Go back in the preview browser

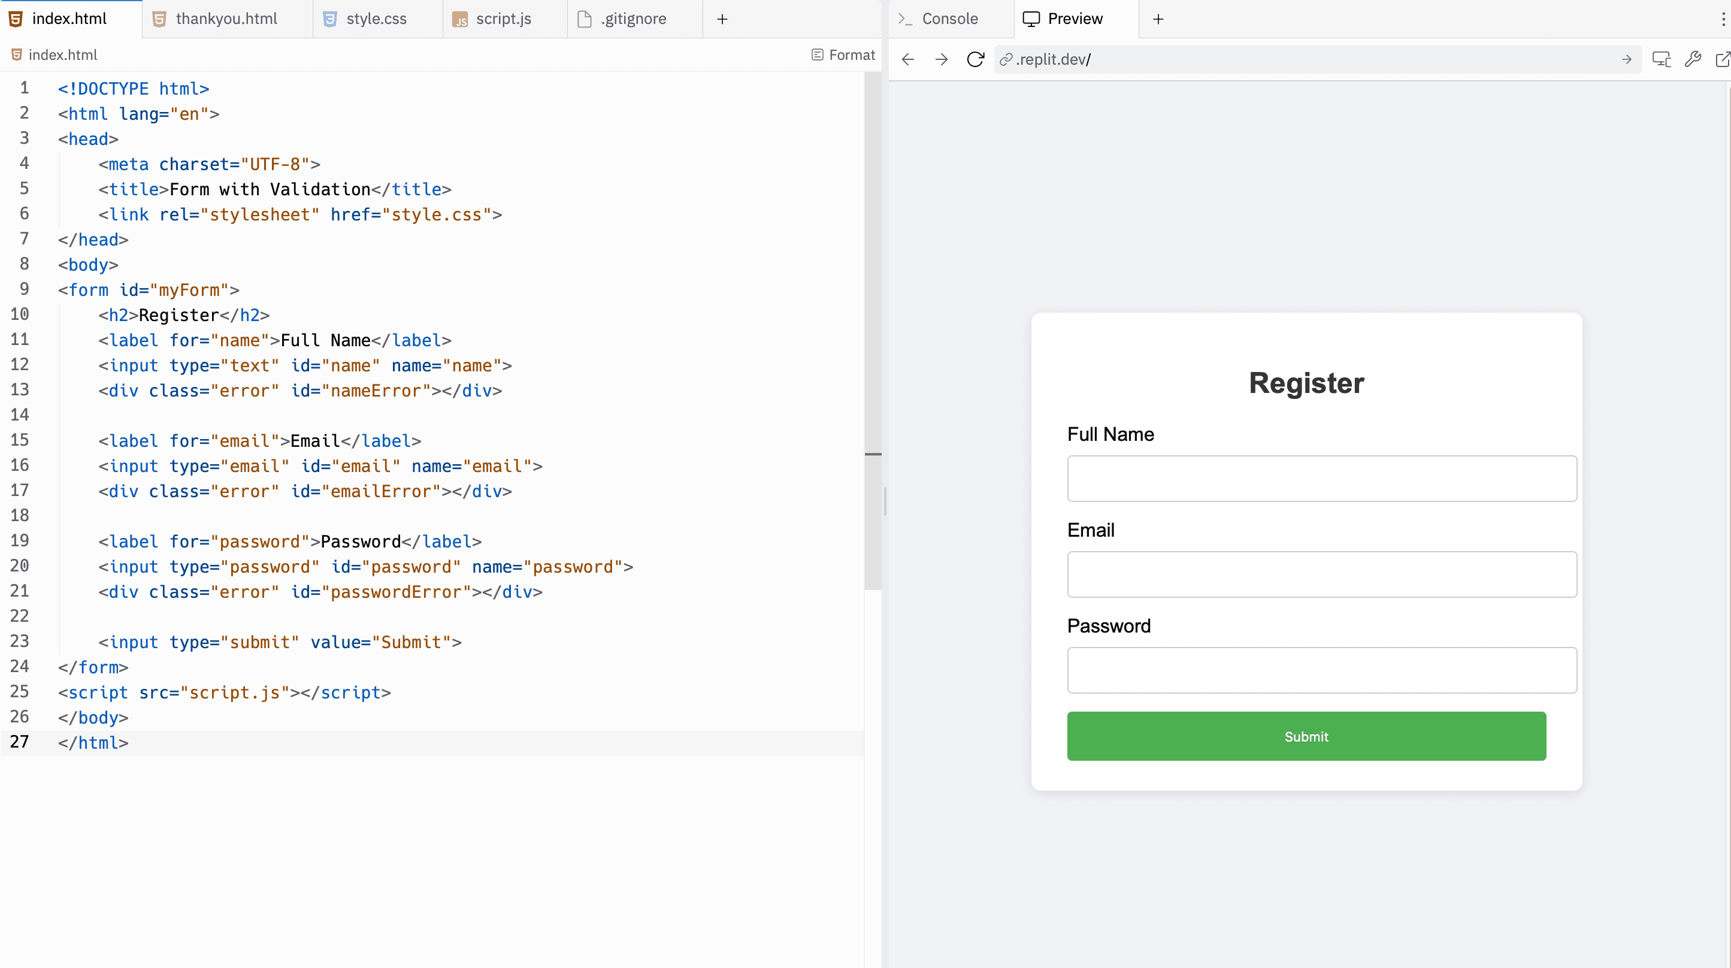coord(908,60)
